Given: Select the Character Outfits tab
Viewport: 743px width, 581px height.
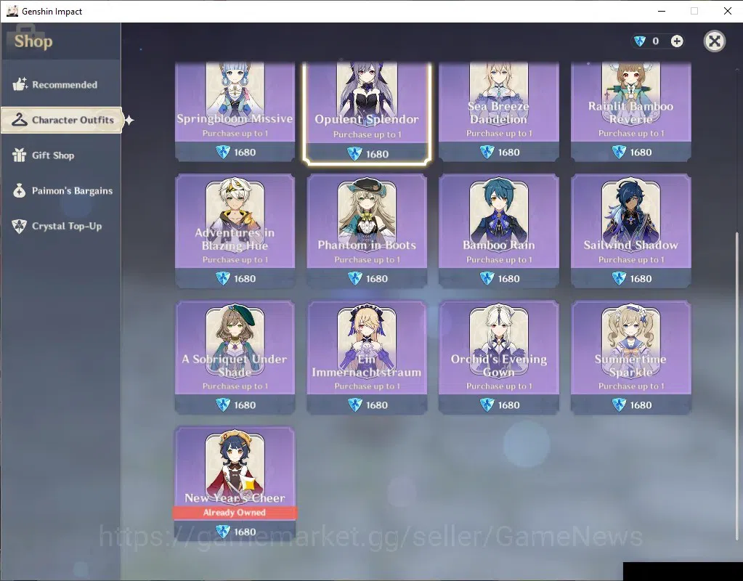Looking at the screenshot, I should pos(62,120).
